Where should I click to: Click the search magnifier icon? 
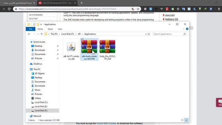(x=184, y=34)
